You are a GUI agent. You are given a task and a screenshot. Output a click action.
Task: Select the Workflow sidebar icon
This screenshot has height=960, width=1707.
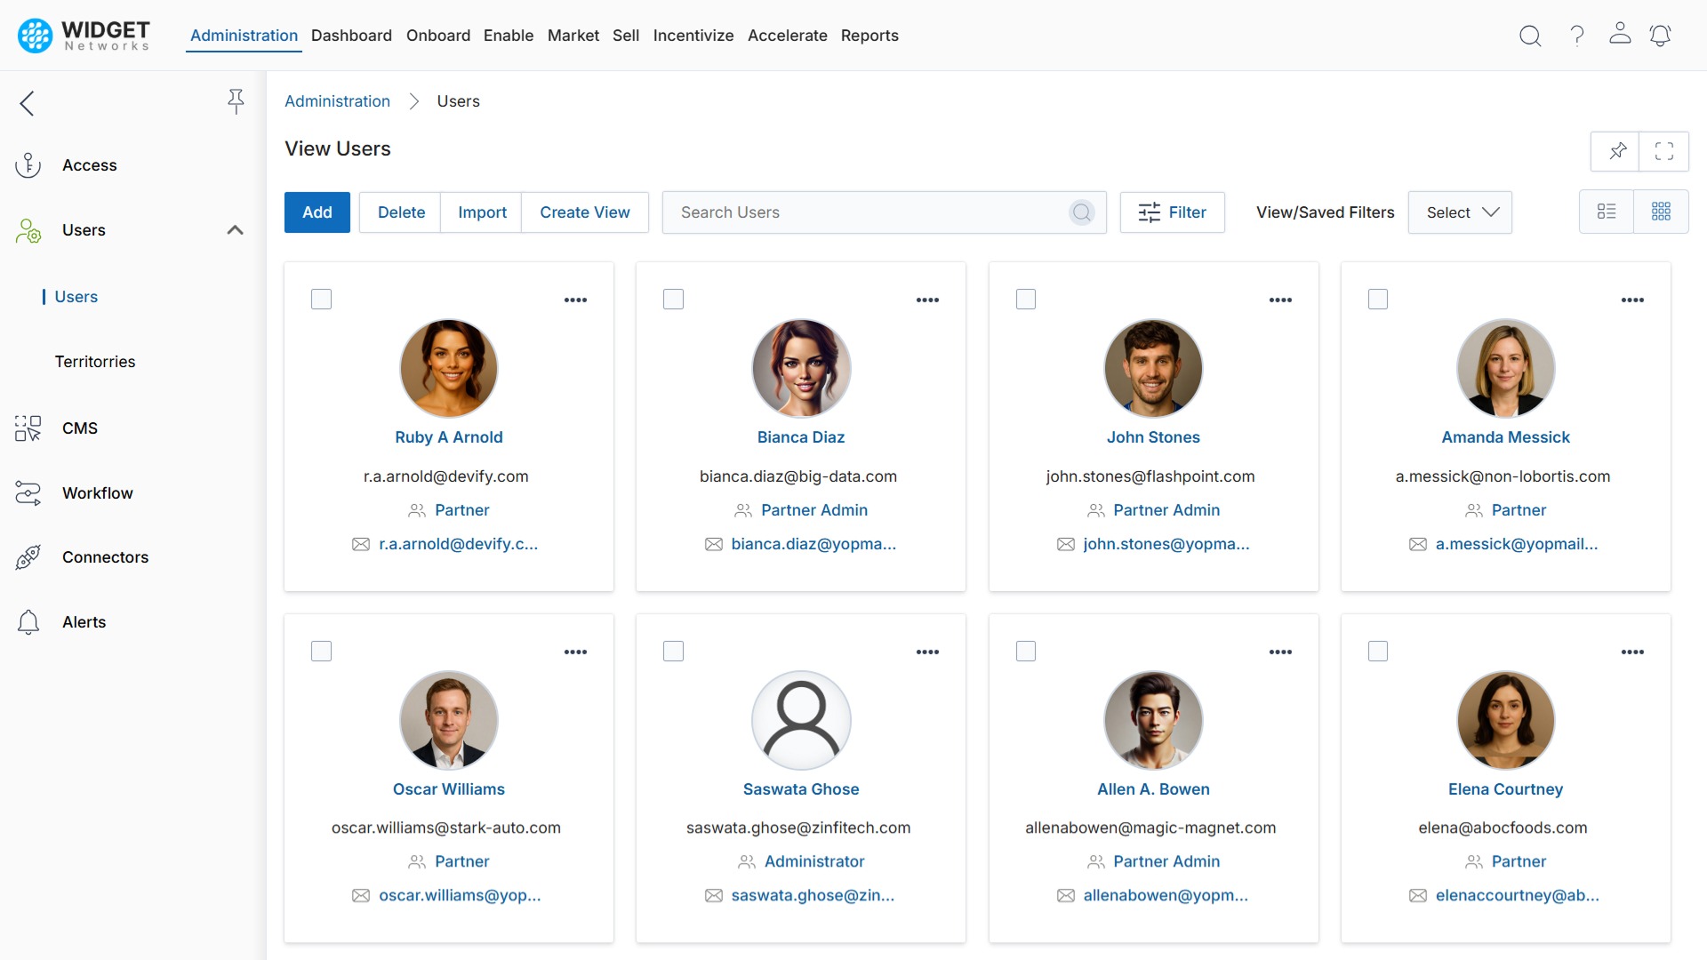coord(28,492)
